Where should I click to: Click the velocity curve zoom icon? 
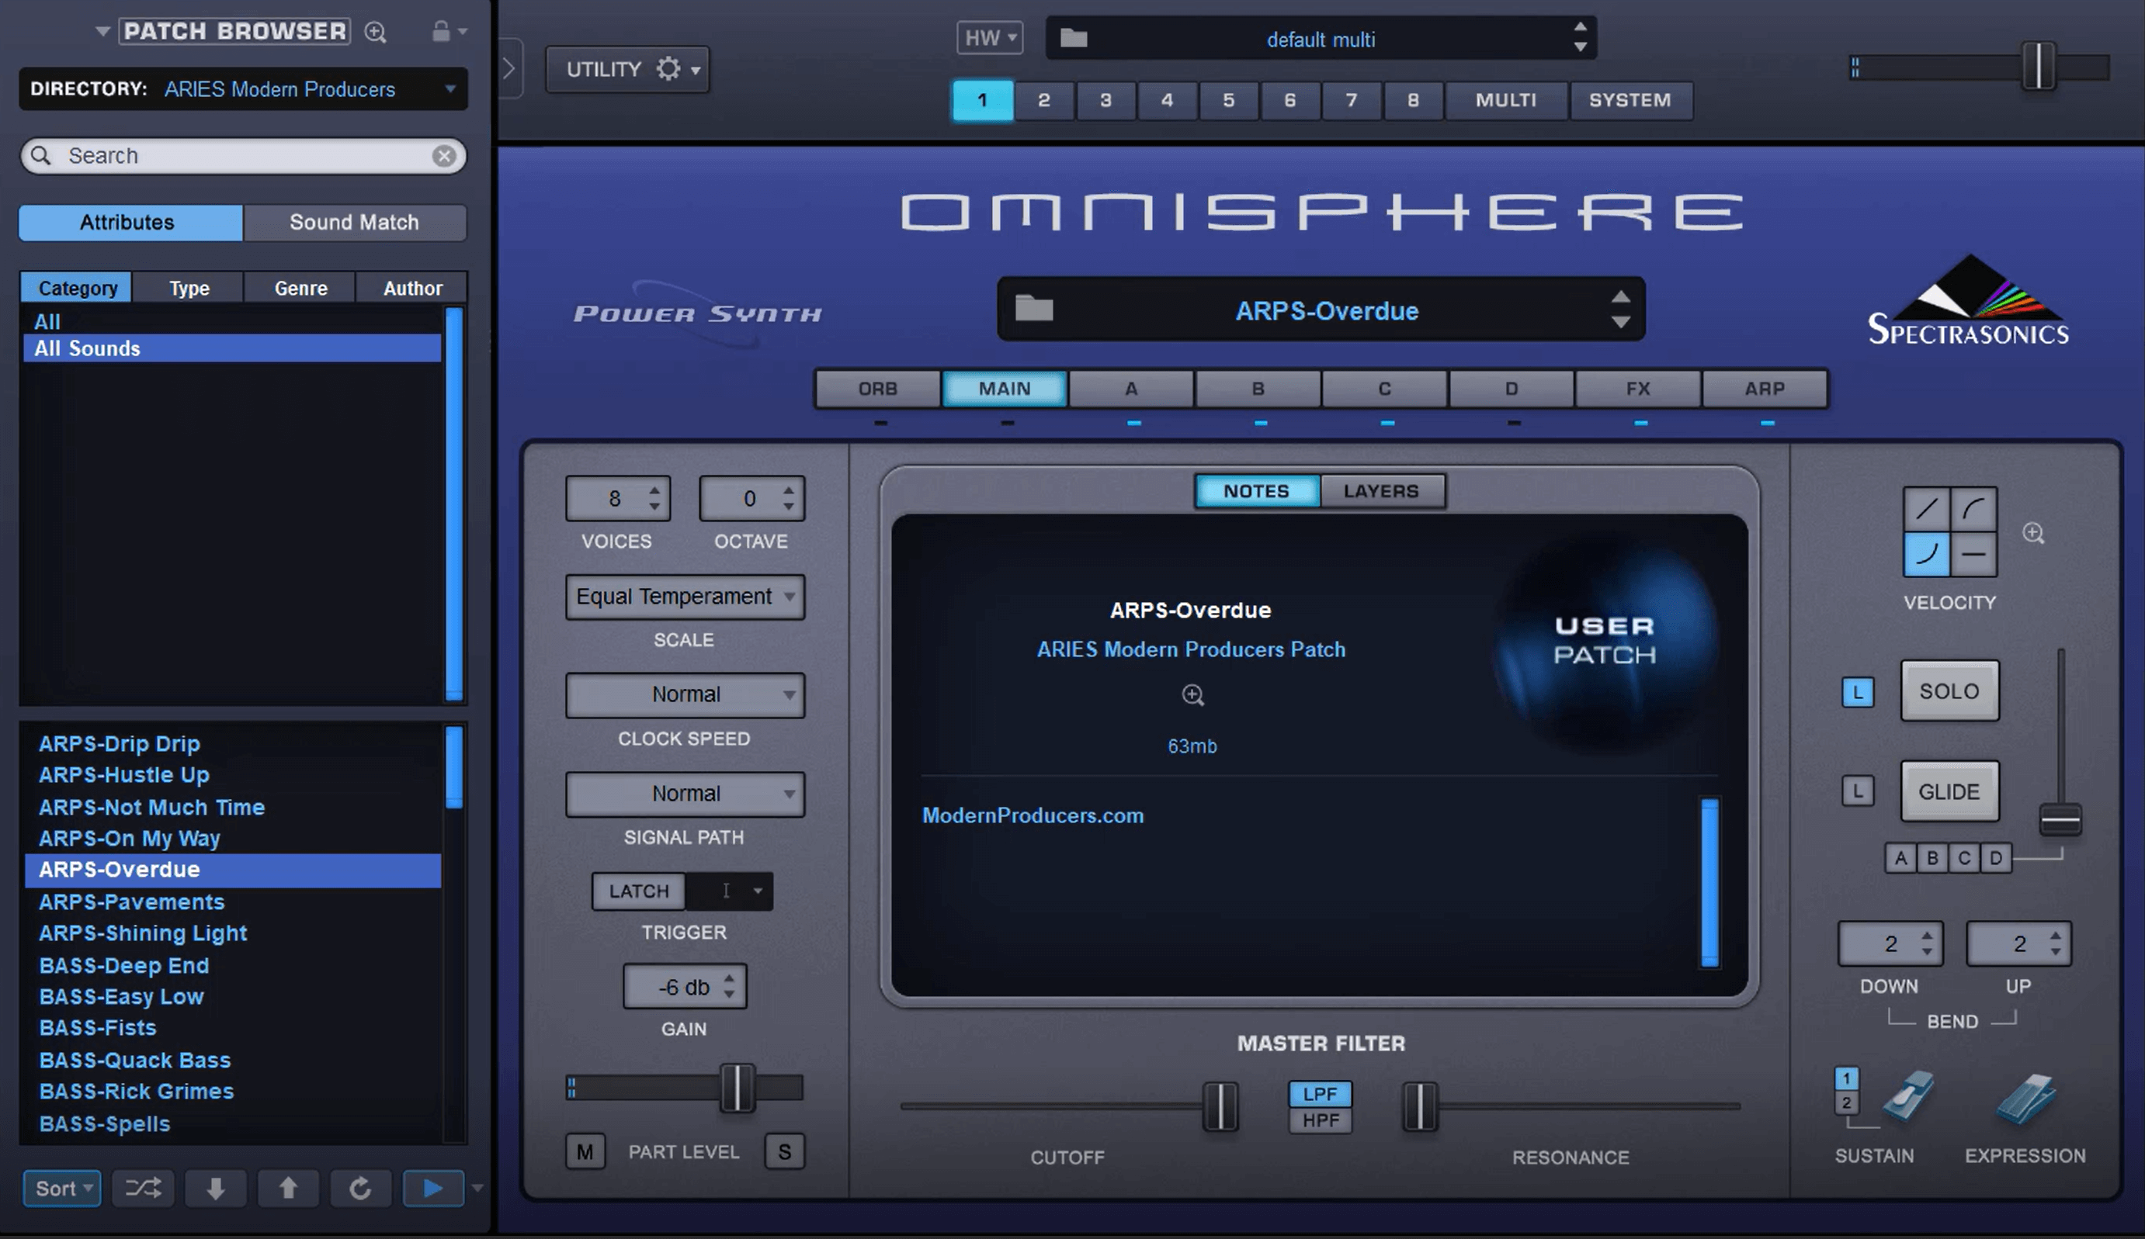click(2033, 533)
